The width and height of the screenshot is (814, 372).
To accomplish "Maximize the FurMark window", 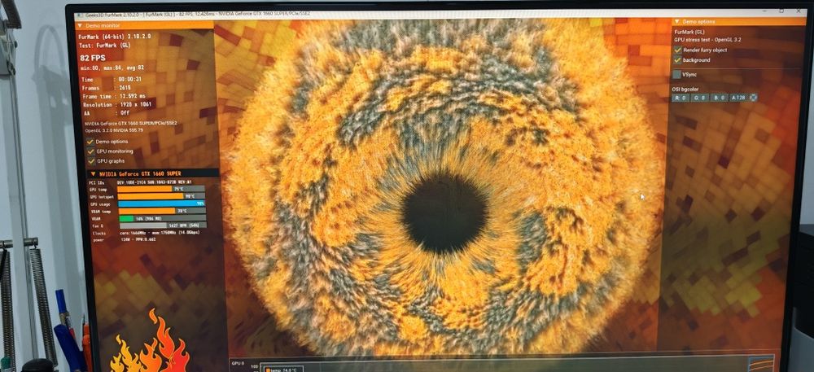I will pos(781,11).
